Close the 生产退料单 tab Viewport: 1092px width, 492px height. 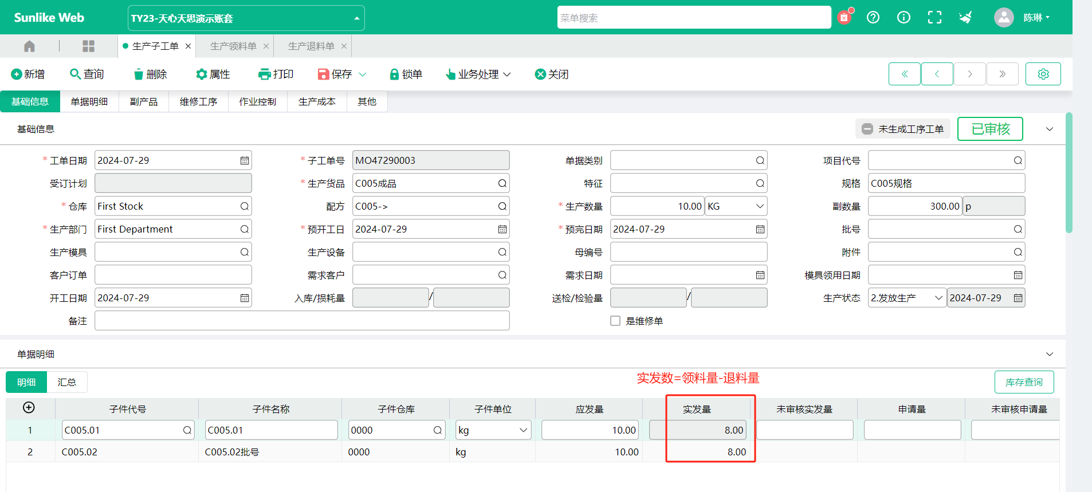[344, 46]
